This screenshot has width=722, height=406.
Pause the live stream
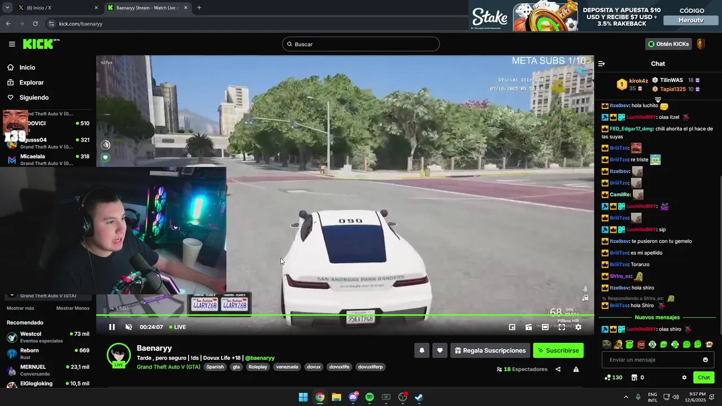tap(112, 327)
